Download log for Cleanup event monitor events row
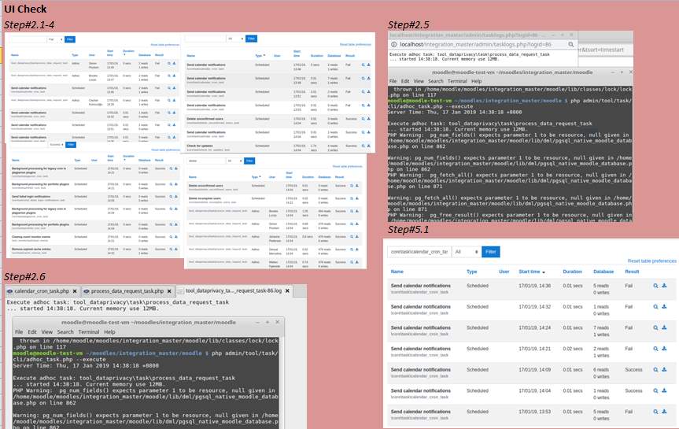679x429 pixels. coord(176,237)
